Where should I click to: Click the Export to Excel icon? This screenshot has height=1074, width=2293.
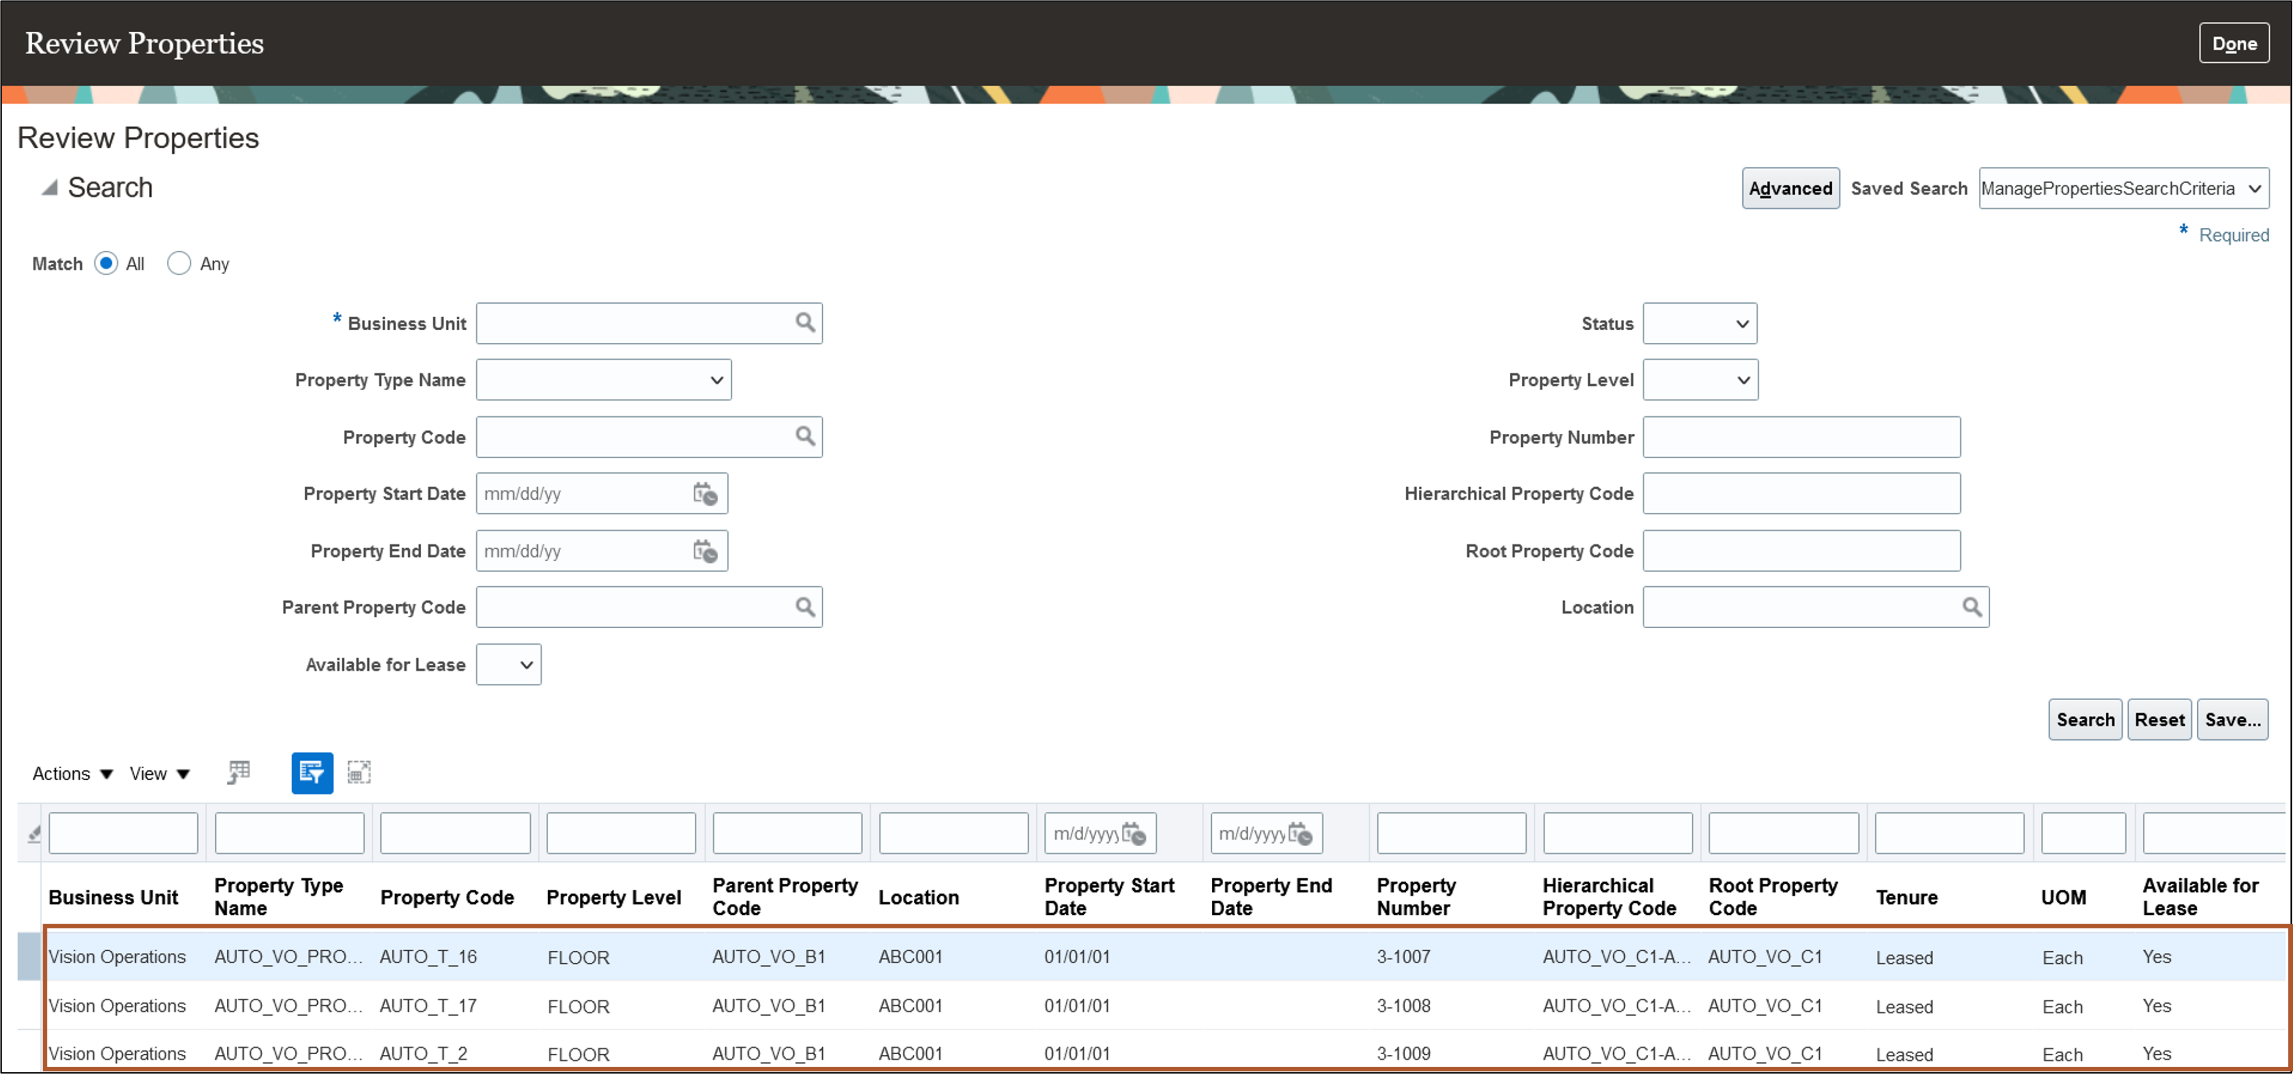click(x=239, y=773)
